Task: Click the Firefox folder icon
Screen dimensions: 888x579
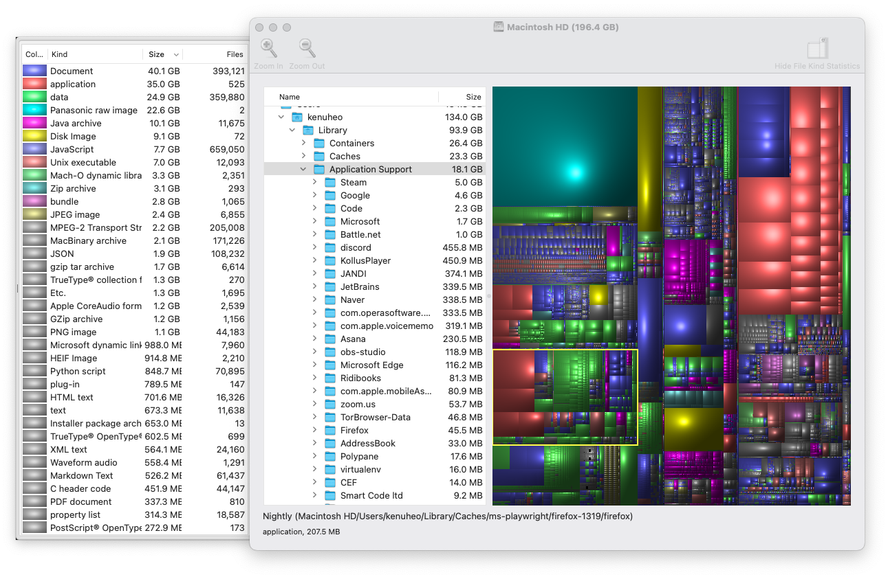Action: click(329, 431)
